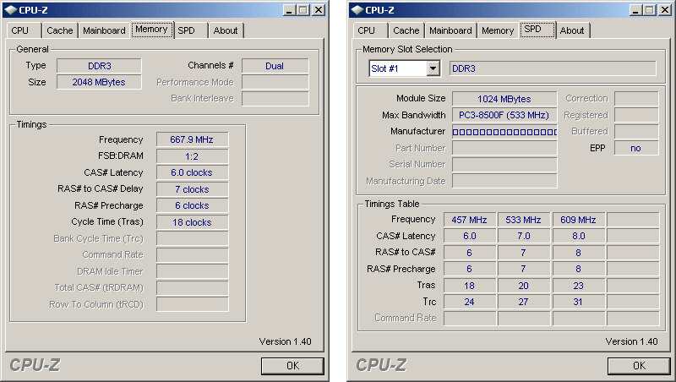Click the Size field 2048 MBytes

coord(99,82)
